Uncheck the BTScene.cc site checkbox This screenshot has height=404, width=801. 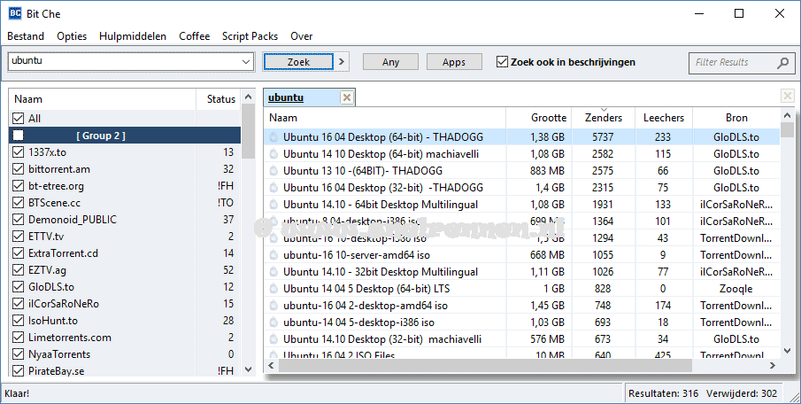(19, 203)
